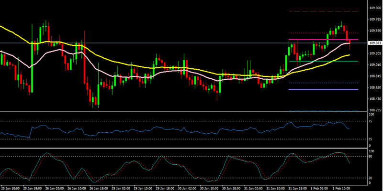Click the 1 Feb 10:00 time label
The image size is (383, 191).
coord(342,188)
